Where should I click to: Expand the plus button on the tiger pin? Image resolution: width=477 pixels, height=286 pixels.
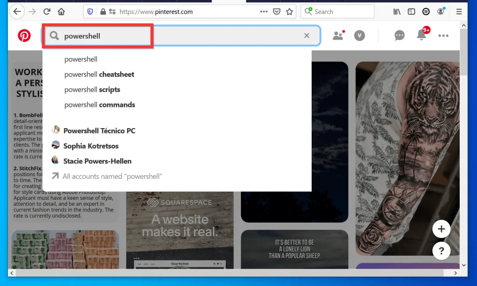441,229
